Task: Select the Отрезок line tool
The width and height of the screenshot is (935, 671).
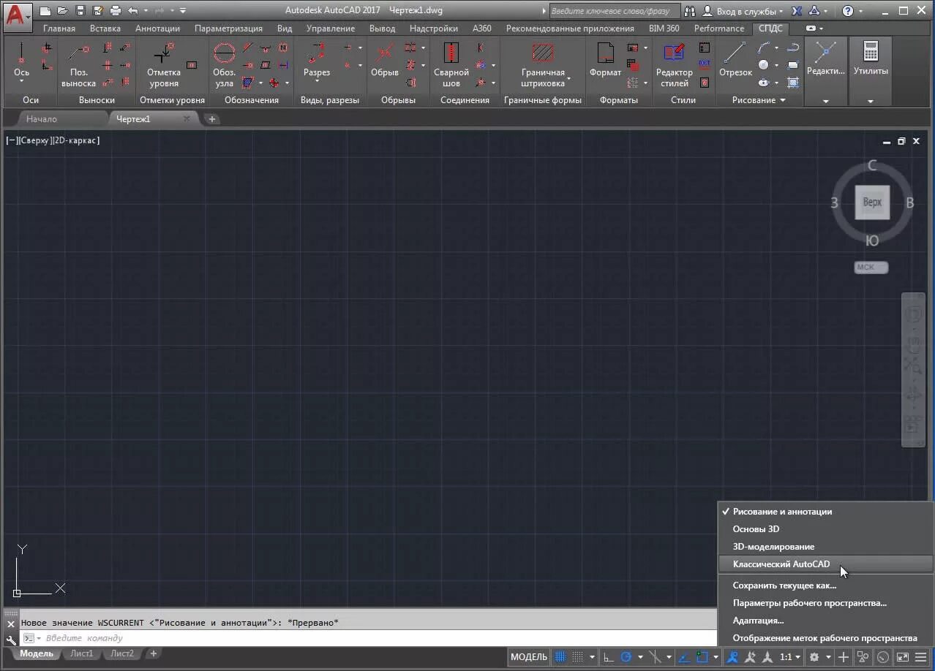Action: [735, 61]
